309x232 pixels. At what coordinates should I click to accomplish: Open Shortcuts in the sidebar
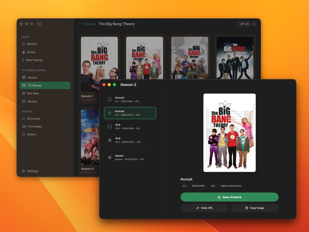point(45,119)
